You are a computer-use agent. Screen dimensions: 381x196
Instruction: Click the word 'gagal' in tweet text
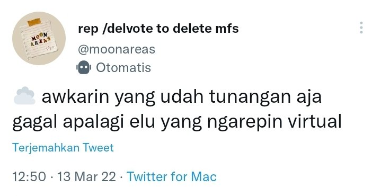click(x=34, y=123)
